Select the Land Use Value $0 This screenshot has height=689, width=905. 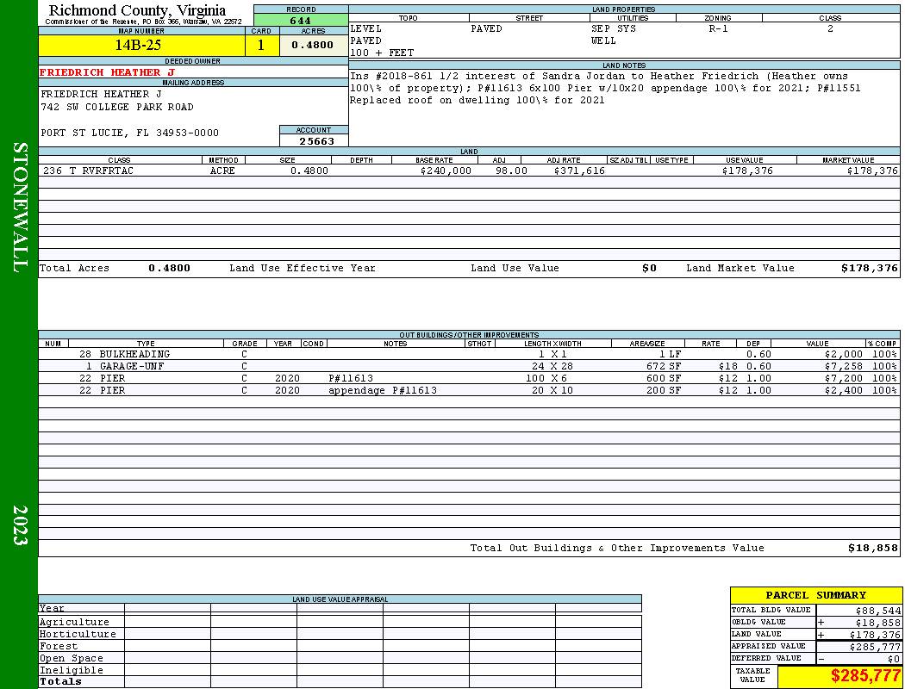tap(649, 268)
